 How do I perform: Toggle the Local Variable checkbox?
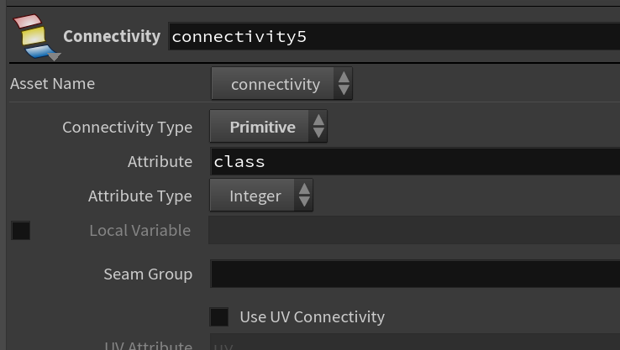click(20, 230)
